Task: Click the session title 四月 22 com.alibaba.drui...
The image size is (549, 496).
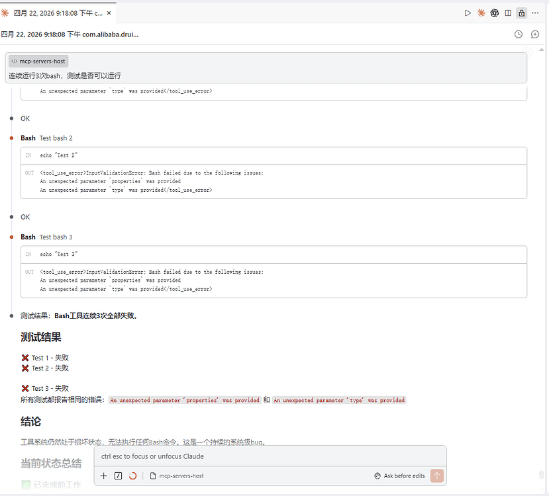Action: (70, 34)
